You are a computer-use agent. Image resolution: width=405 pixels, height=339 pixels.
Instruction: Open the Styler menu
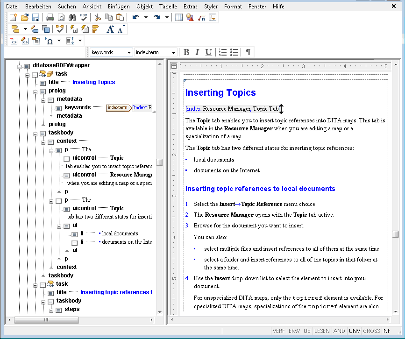(211, 7)
